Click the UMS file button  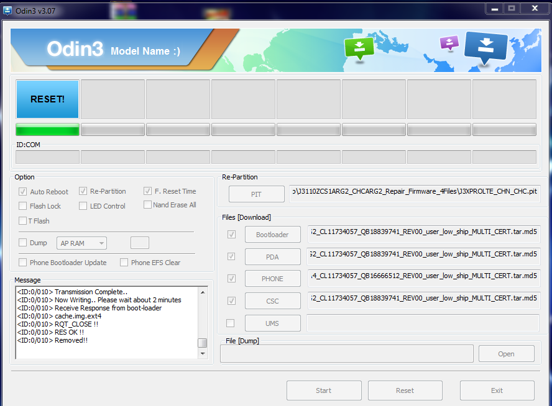click(x=272, y=323)
